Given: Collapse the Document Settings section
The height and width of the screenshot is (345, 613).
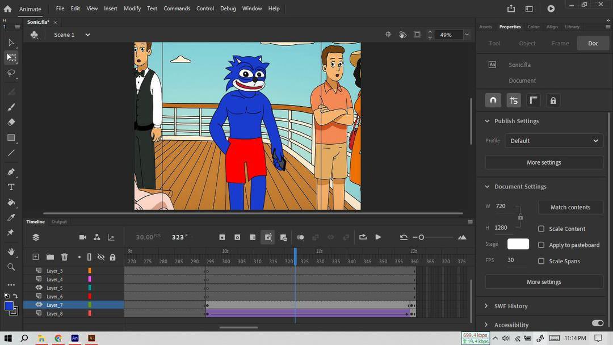Looking at the screenshot, I should tap(487, 187).
